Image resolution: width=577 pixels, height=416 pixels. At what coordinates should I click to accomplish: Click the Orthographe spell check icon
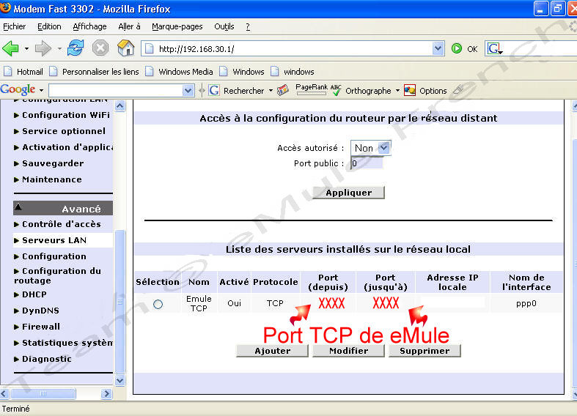(336, 90)
